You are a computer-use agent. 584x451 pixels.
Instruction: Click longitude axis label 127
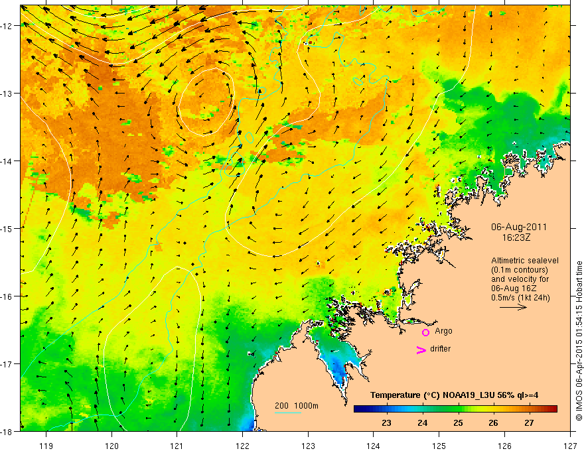coord(570,446)
